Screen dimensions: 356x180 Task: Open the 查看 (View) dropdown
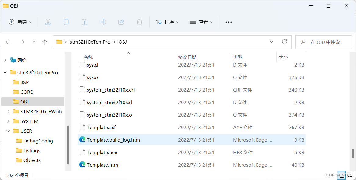pyautogui.click(x=201, y=22)
